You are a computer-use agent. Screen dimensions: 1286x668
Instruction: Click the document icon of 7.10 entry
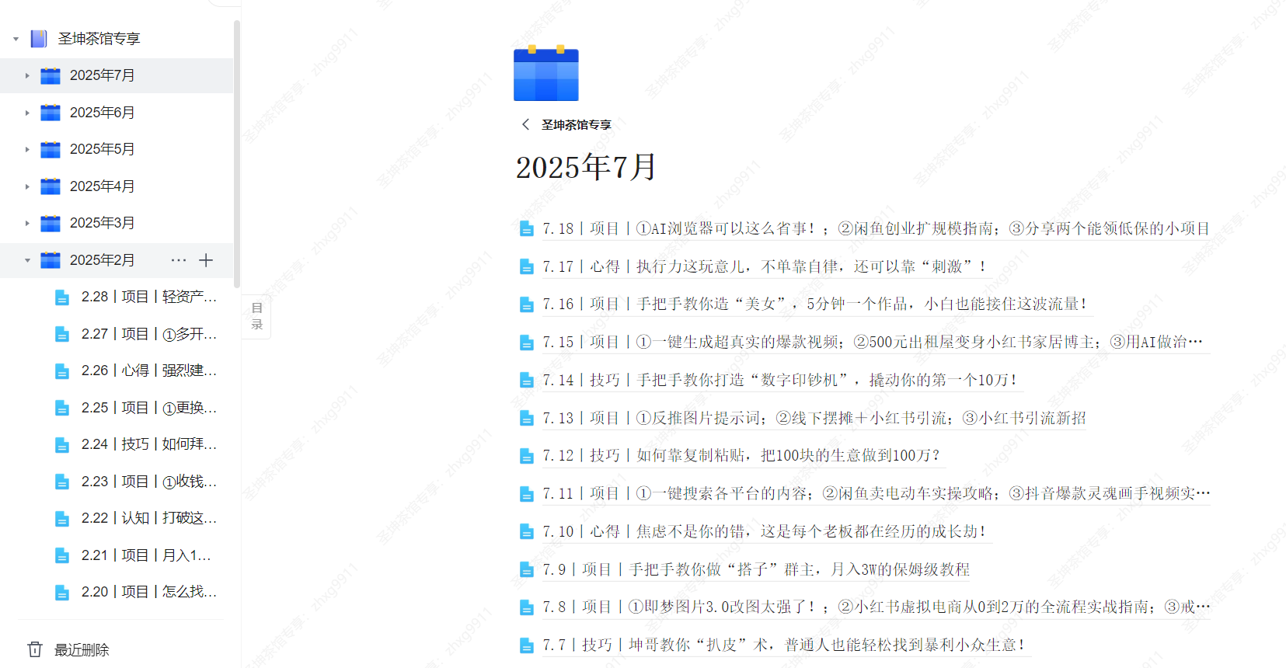[x=527, y=532]
